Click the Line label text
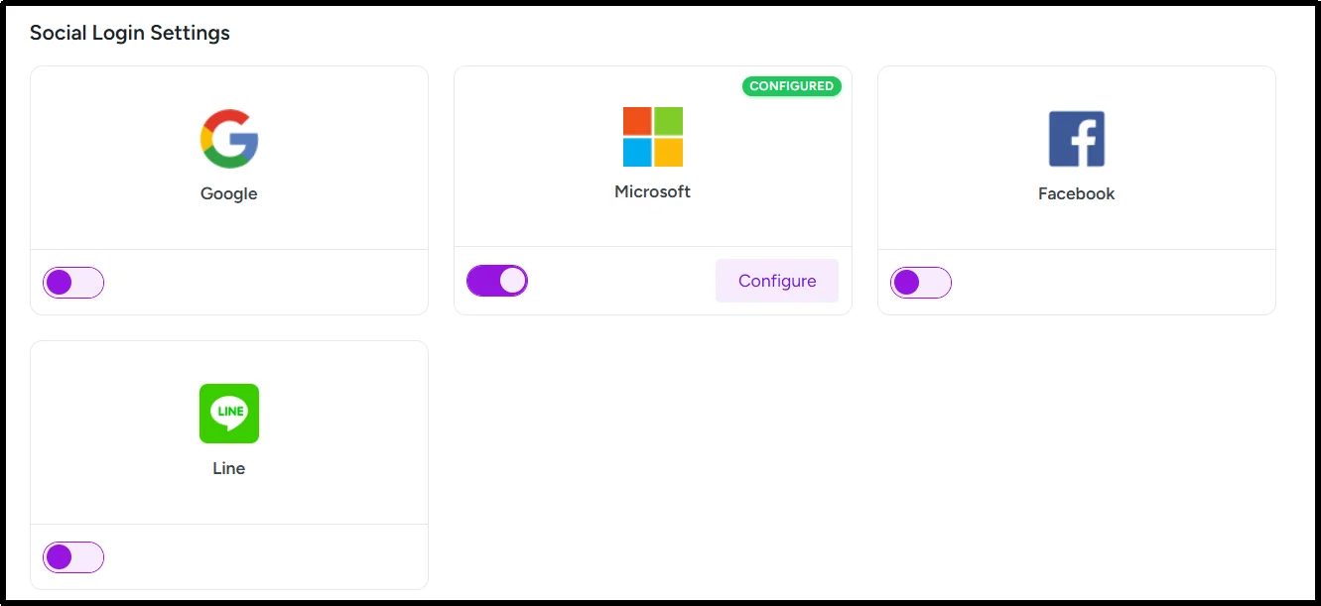This screenshot has width=1321, height=606. [229, 467]
